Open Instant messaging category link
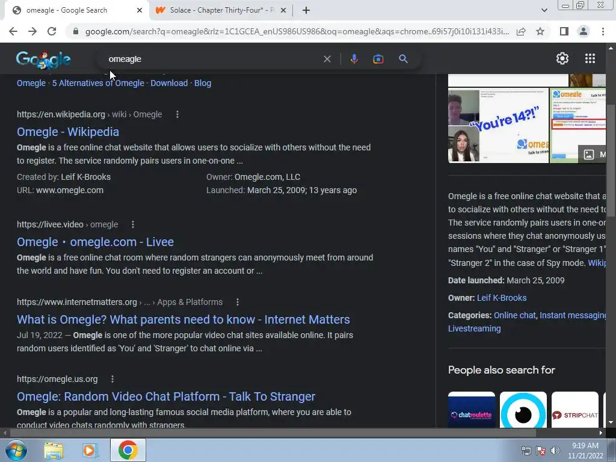This screenshot has width=616, height=462. [x=573, y=315]
